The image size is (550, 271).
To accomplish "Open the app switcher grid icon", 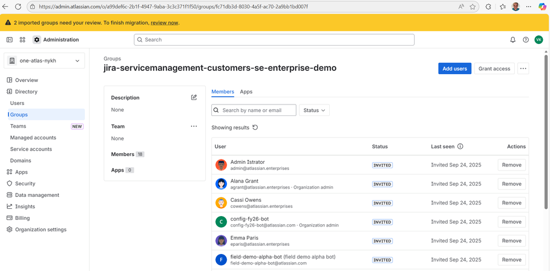I will pyautogui.click(x=23, y=40).
